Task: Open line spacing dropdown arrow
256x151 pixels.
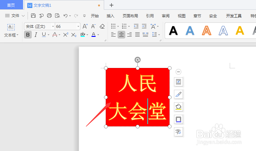Action: coord(159,35)
